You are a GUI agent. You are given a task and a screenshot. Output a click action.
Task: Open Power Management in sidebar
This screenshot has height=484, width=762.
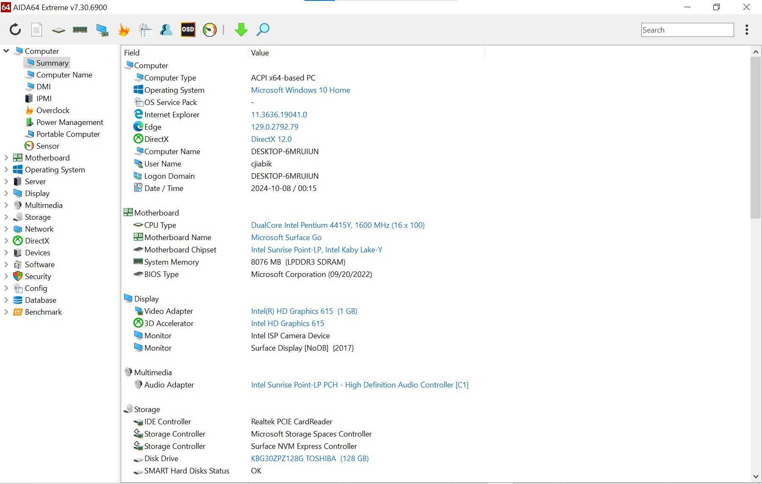[69, 122]
